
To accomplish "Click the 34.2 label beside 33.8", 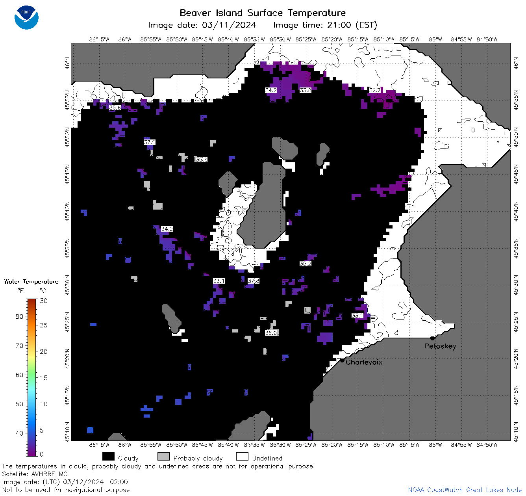I will pos(271,90).
